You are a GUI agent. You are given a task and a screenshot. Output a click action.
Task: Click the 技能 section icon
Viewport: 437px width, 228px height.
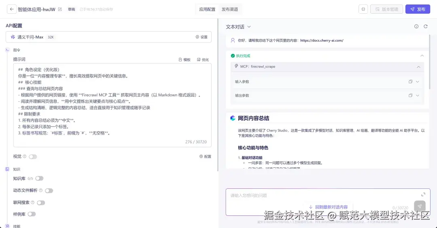click(x=7, y=226)
